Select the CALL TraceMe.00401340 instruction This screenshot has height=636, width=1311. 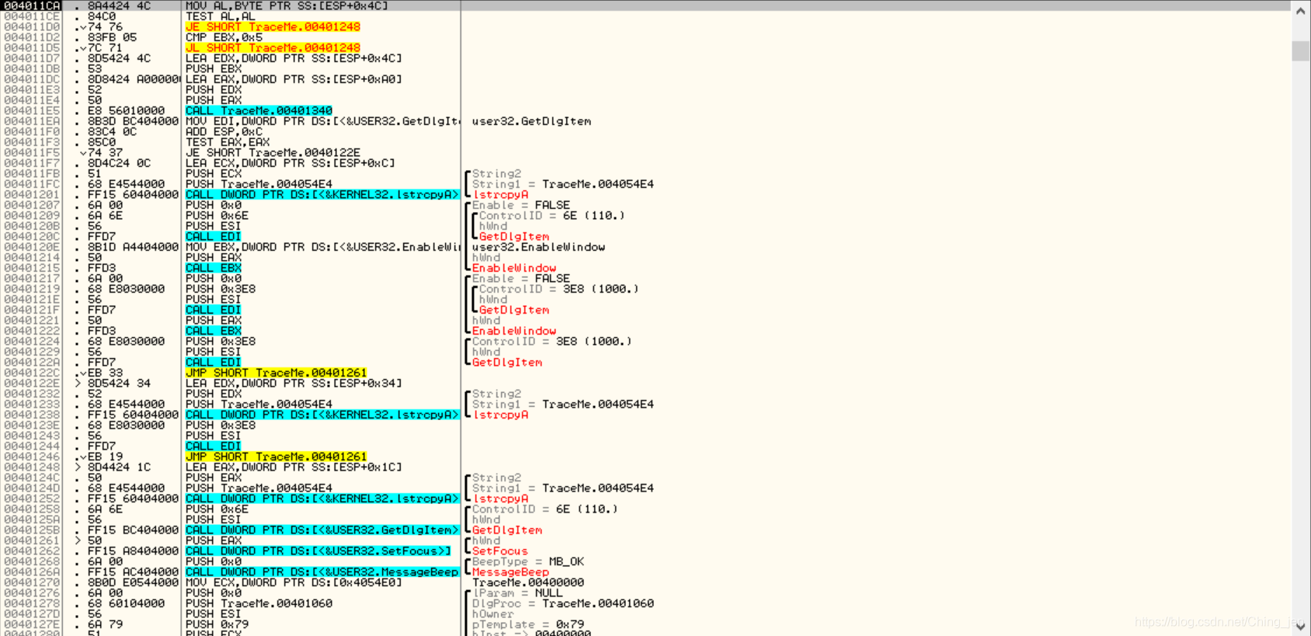(x=259, y=110)
